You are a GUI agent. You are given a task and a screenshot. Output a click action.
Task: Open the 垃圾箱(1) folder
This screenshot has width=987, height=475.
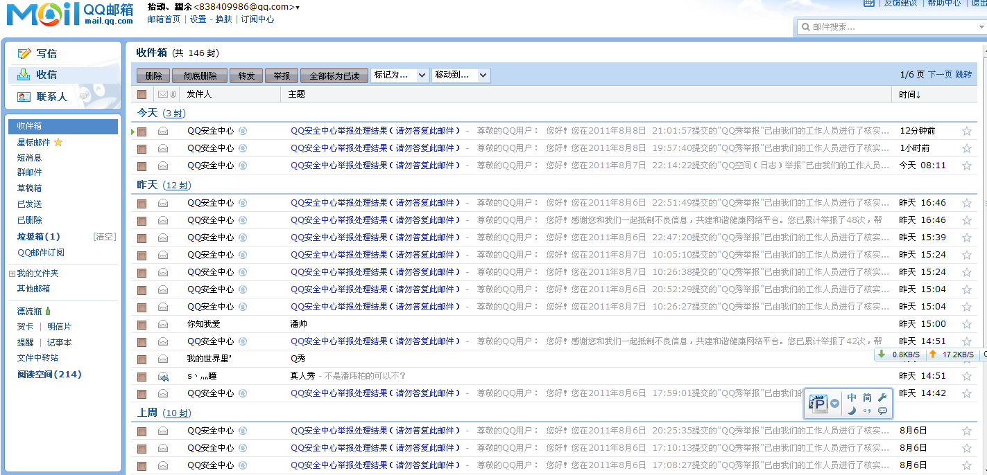39,237
